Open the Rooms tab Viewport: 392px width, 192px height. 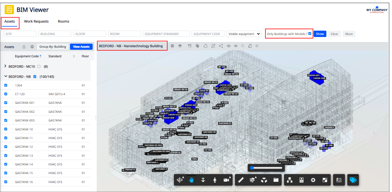point(63,21)
